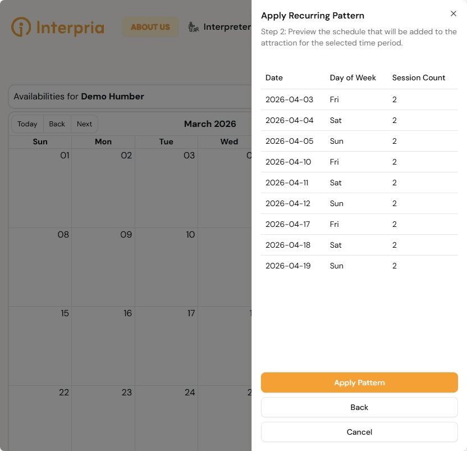Cancel the Apply Recurring Pattern dialog

pos(359,432)
